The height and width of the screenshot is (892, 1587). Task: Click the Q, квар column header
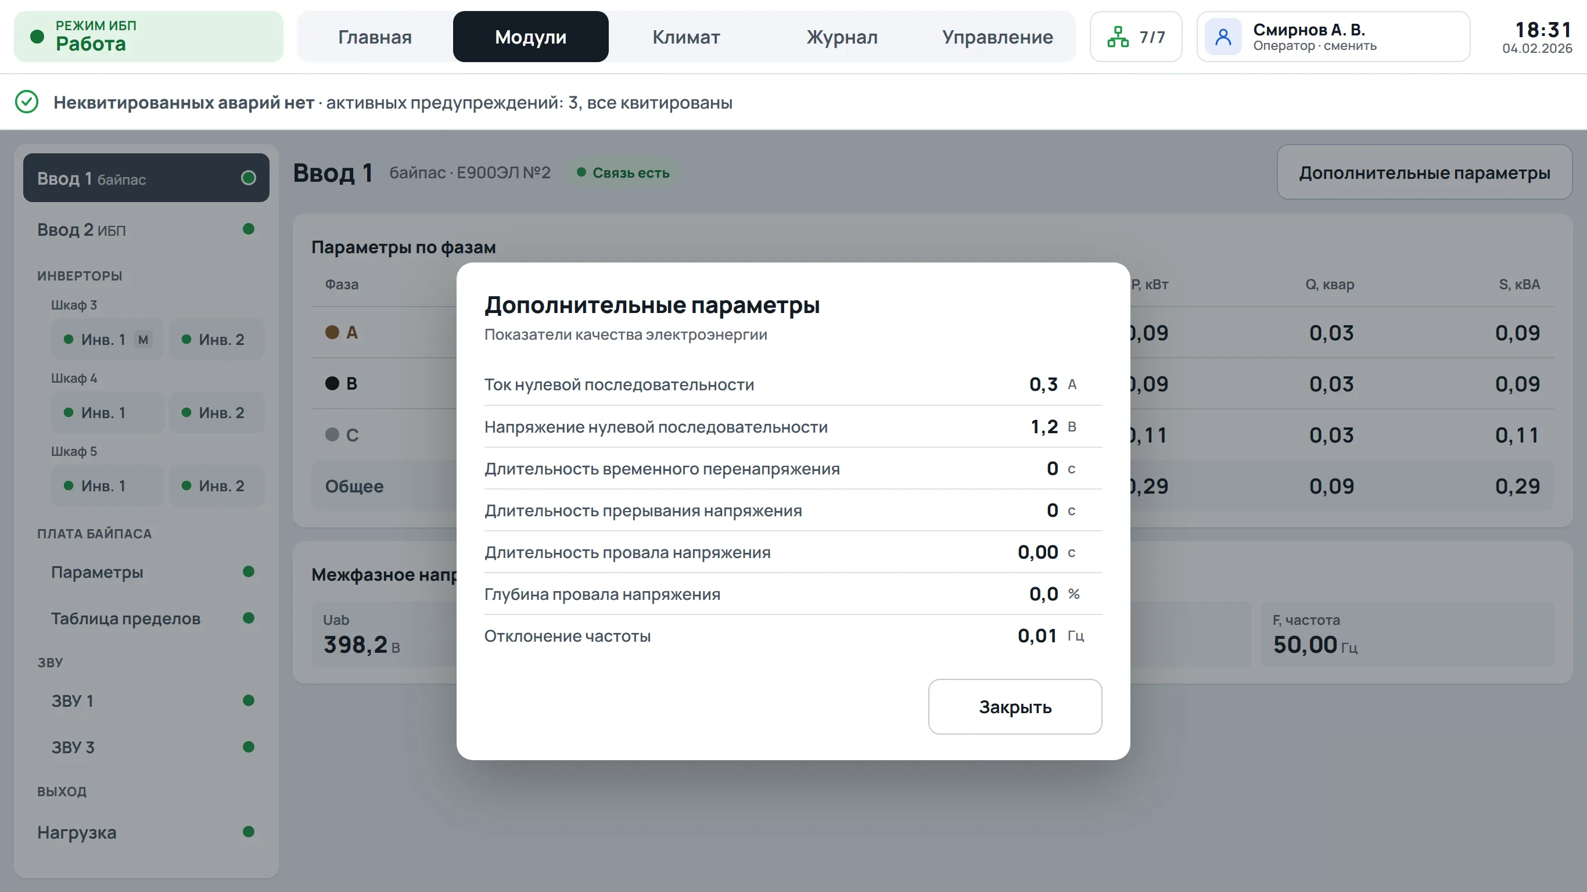1330,284
